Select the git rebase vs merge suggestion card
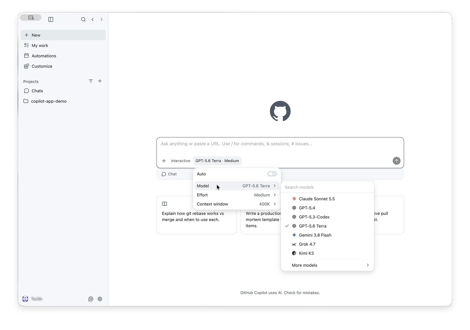This screenshot has width=470, height=330. click(x=196, y=215)
